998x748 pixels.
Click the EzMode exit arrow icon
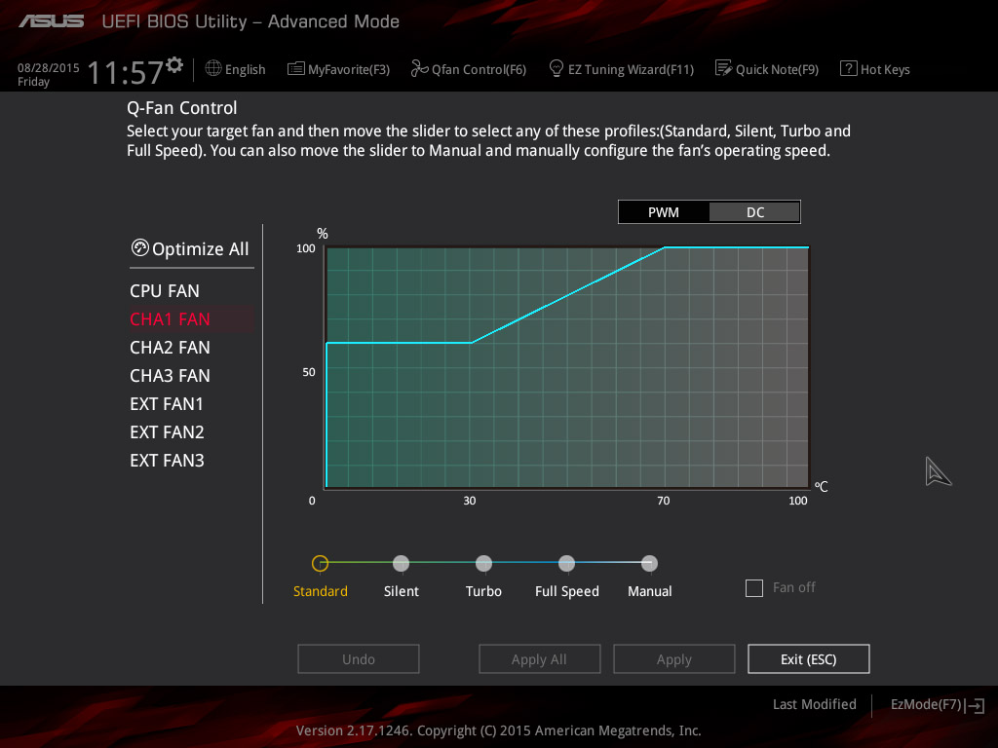pyautogui.click(x=976, y=705)
